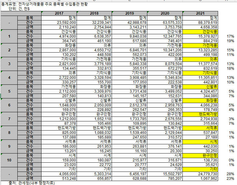
Task: Select the 2021 year header cell
Action: (200, 13)
